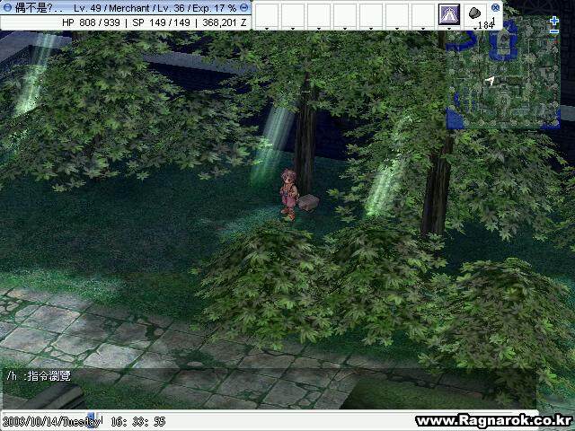This screenshot has height=431, width=575.
Task: Zoom out the minimap with the minus button
Action: (554, 32)
